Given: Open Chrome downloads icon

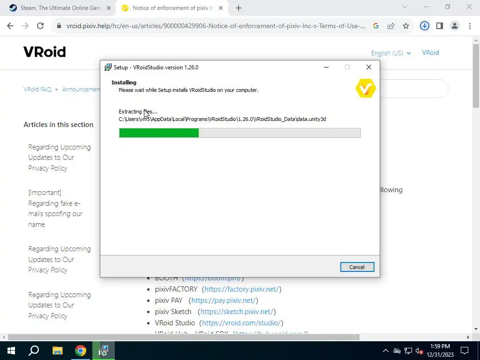Looking at the screenshot, I should click(x=424, y=26).
